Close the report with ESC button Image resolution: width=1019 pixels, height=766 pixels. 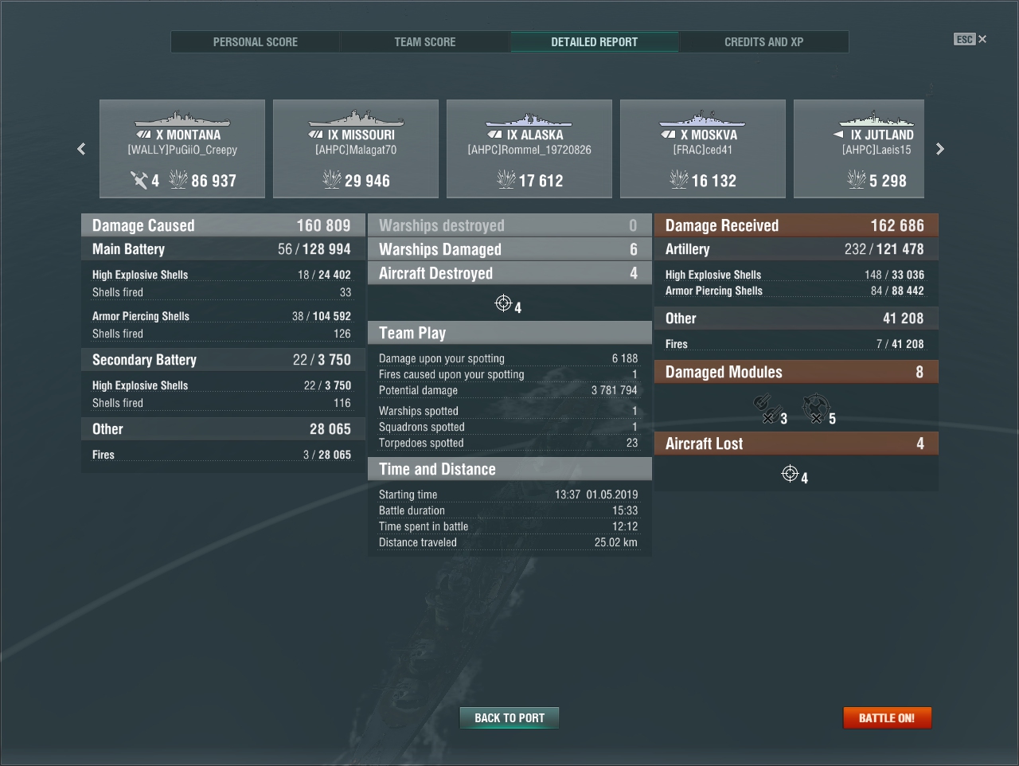[970, 39]
